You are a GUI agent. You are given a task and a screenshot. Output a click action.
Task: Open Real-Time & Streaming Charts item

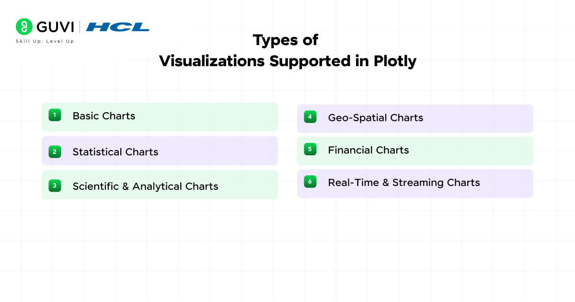point(404,183)
